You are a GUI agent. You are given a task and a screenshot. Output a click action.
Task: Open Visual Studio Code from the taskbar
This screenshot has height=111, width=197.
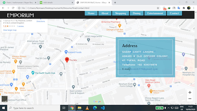[103, 108]
